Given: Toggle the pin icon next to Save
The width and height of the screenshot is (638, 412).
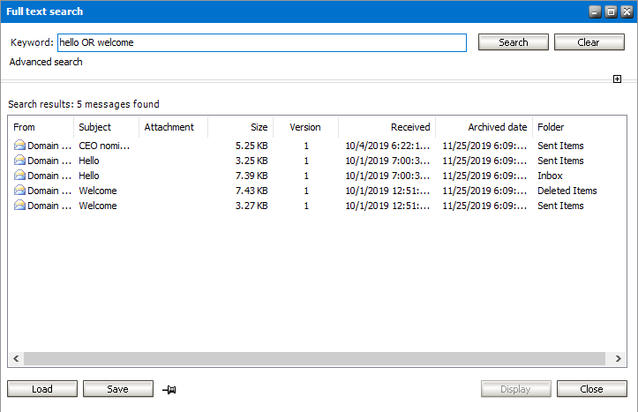Looking at the screenshot, I should [x=169, y=390].
